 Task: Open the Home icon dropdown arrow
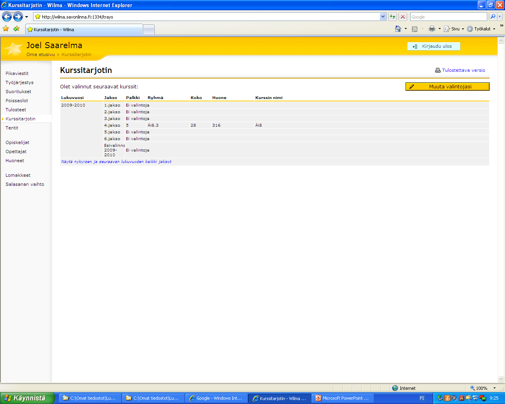click(x=406, y=29)
